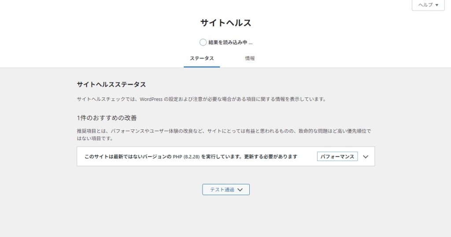The width and height of the screenshot is (451, 237).
Task: Click the サイトヘルス page title
Action: point(225,23)
